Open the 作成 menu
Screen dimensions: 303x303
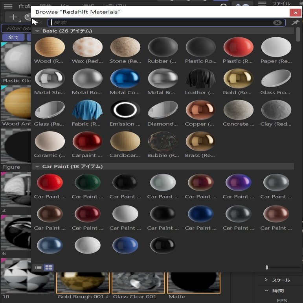pyautogui.click(x=24, y=6)
